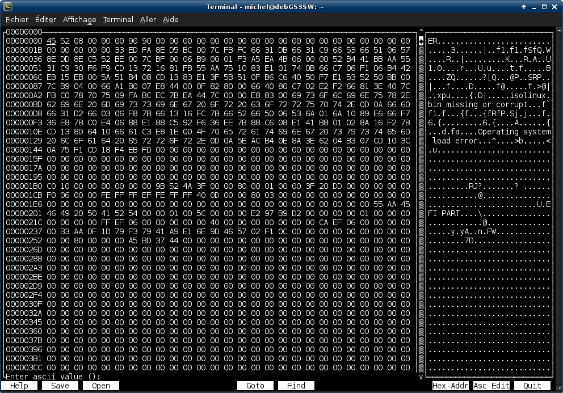Open the Aller menu

coord(148,19)
